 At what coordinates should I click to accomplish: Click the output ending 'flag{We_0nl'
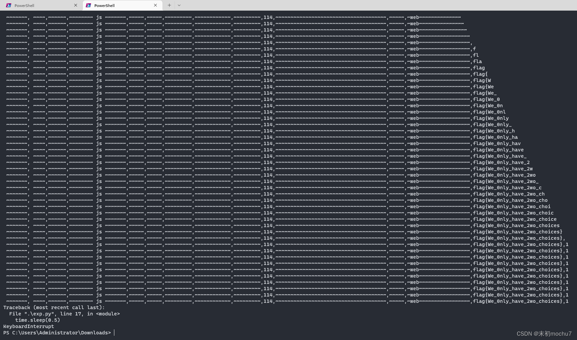(x=256, y=112)
